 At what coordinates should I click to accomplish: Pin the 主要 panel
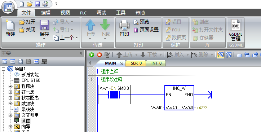click(81, 53)
